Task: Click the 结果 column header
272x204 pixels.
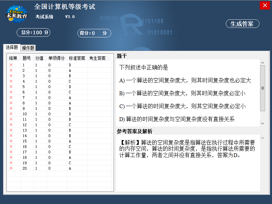Action: tap(13, 58)
